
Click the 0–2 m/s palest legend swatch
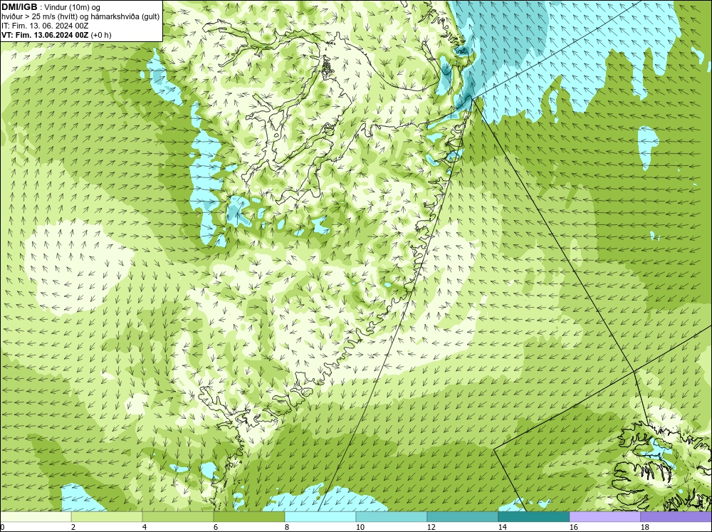pyautogui.click(x=36, y=517)
